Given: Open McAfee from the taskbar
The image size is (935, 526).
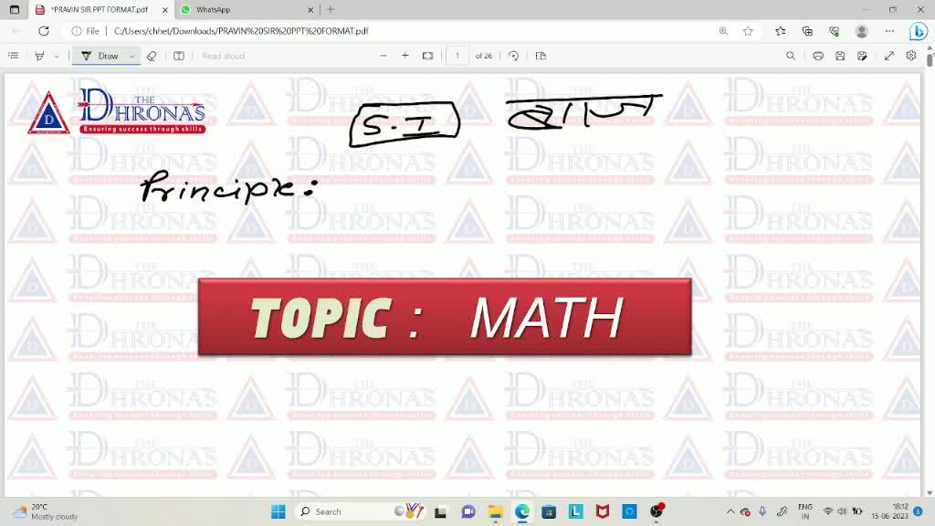Looking at the screenshot, I should click(603, 511).
